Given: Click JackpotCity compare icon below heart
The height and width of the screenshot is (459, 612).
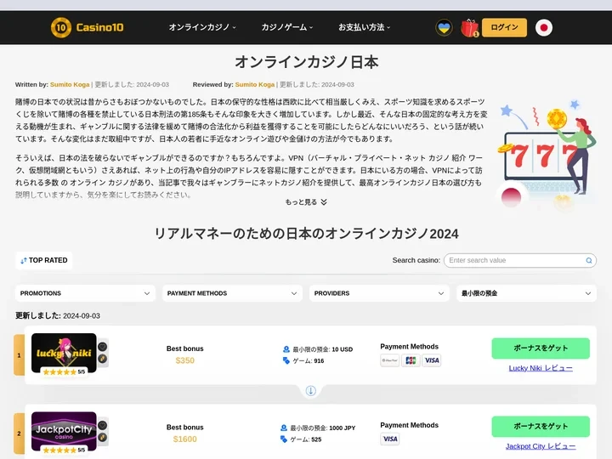Looking at the screenshot, I should (103, 438).
